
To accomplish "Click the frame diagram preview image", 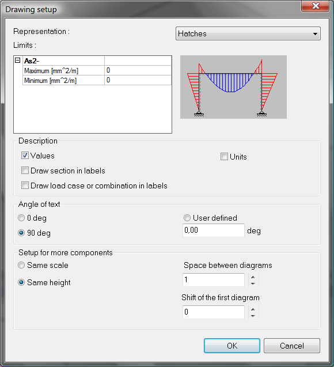I will 233,87.
